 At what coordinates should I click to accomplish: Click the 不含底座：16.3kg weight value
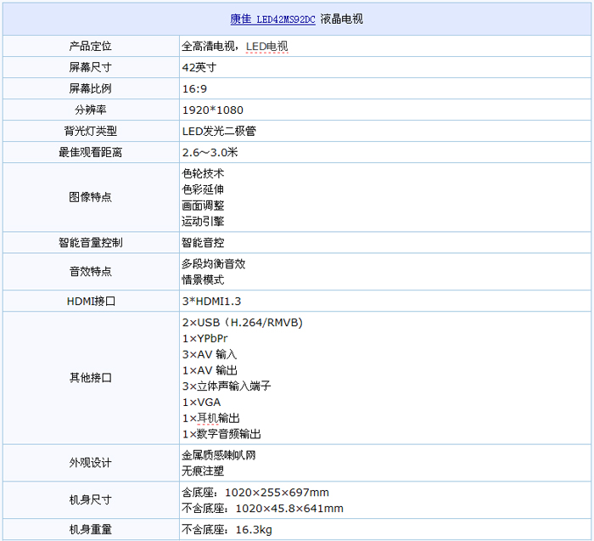[227, 530]
